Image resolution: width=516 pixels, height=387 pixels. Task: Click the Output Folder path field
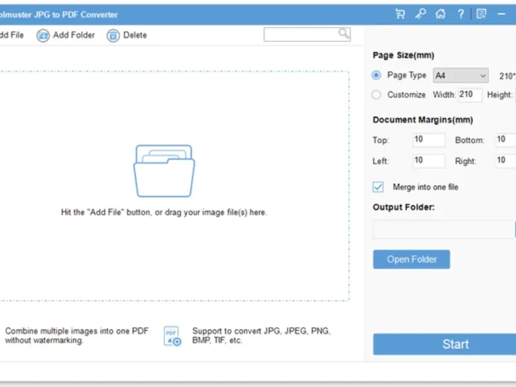[443, 230]
